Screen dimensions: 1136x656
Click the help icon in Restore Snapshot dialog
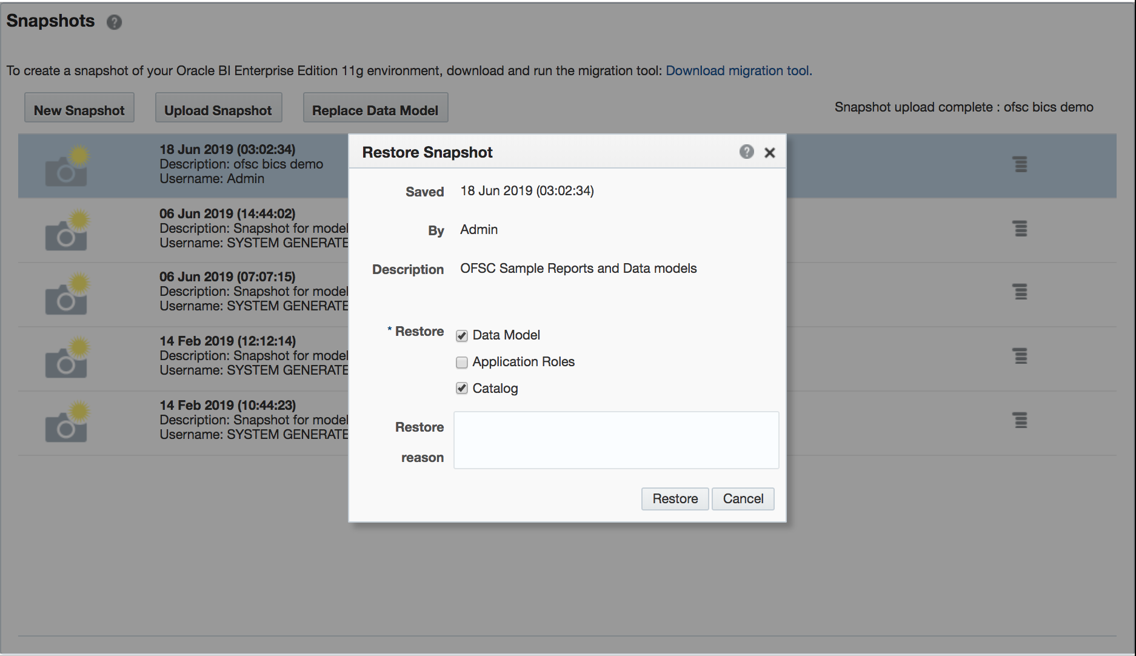[x=746, y=152]
